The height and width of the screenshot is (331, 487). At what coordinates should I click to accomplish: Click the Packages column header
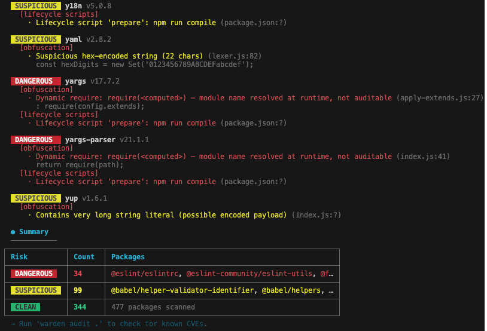click(128, 257)
